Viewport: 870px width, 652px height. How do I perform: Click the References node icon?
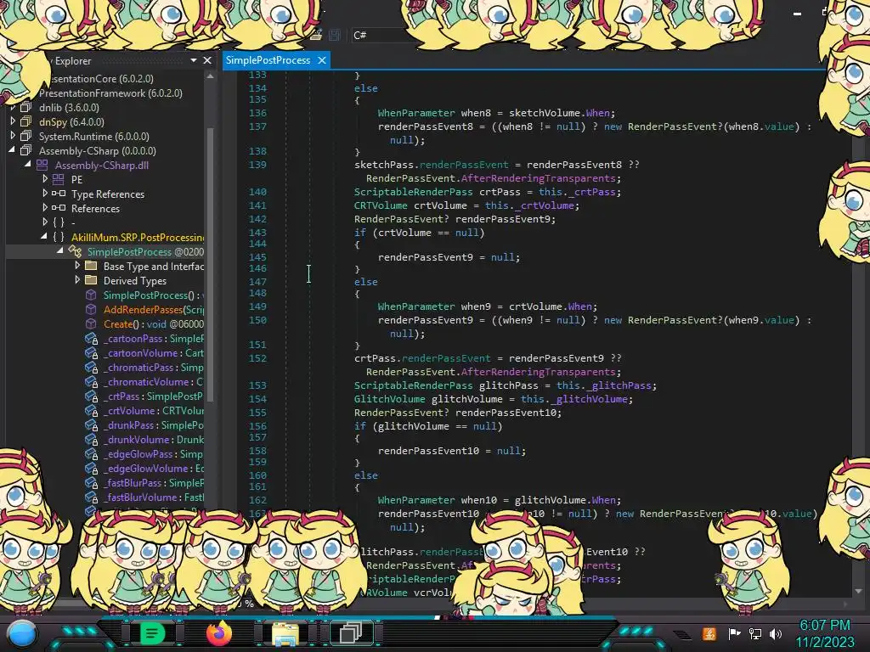pos(59,208)
